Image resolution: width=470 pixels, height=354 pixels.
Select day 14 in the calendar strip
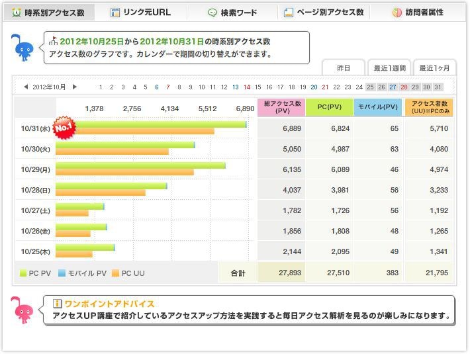(247, 87)
